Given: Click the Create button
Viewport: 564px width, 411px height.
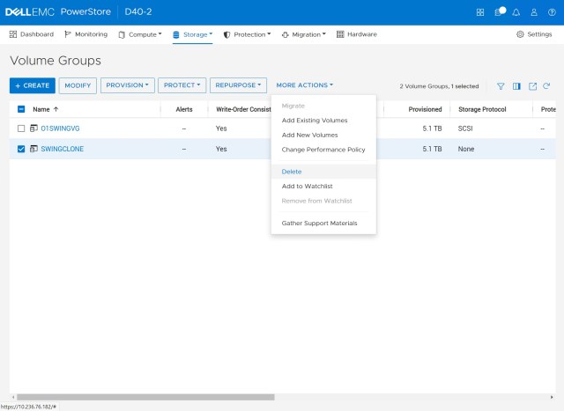Looking at the screenshot, I should (33, 85).
